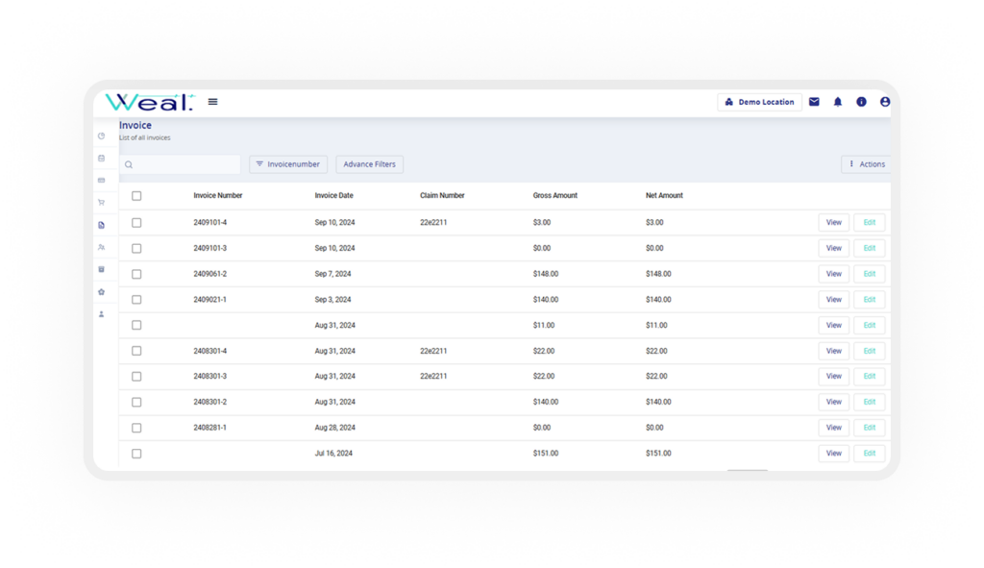Click the Sep 7, 2024 invoice date

click(333, 274)
